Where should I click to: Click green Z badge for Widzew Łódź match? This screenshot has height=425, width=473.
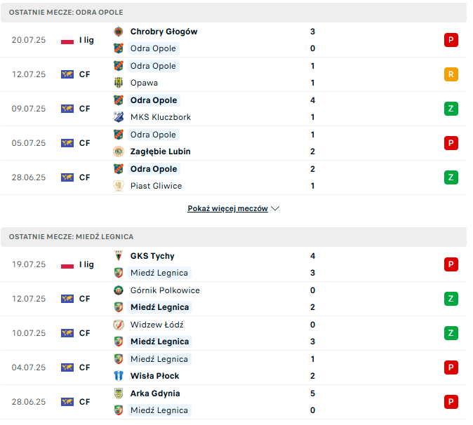[x=451, y=333]
